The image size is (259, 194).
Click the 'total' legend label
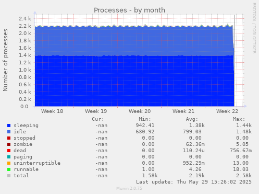21,176
